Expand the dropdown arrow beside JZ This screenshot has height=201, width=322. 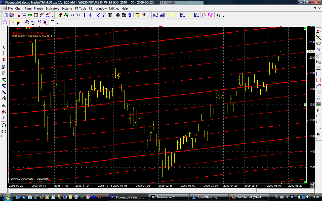click(x=223, y=16)
